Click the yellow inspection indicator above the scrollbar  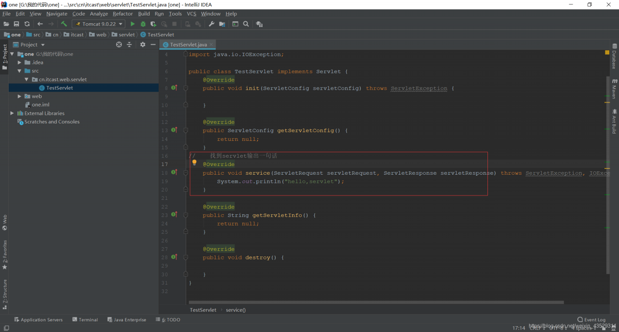tap(607, 52)
